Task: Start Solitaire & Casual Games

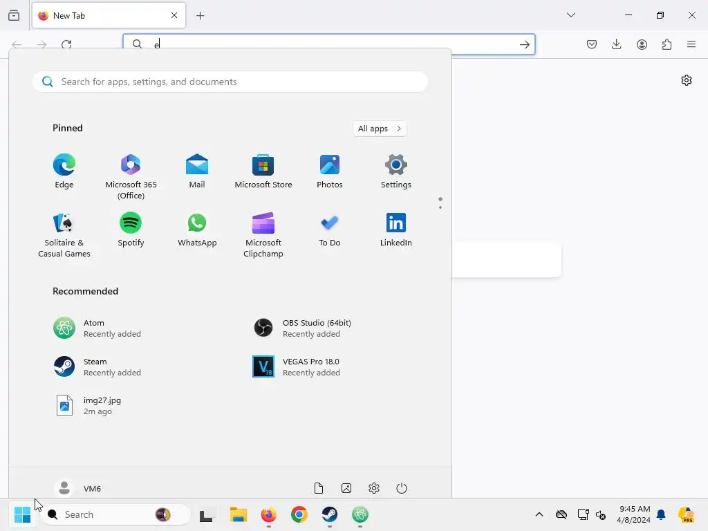Action: point(64,235)
